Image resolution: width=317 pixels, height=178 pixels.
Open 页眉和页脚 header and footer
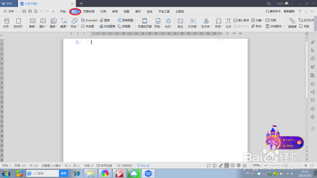tap(145, 23)
